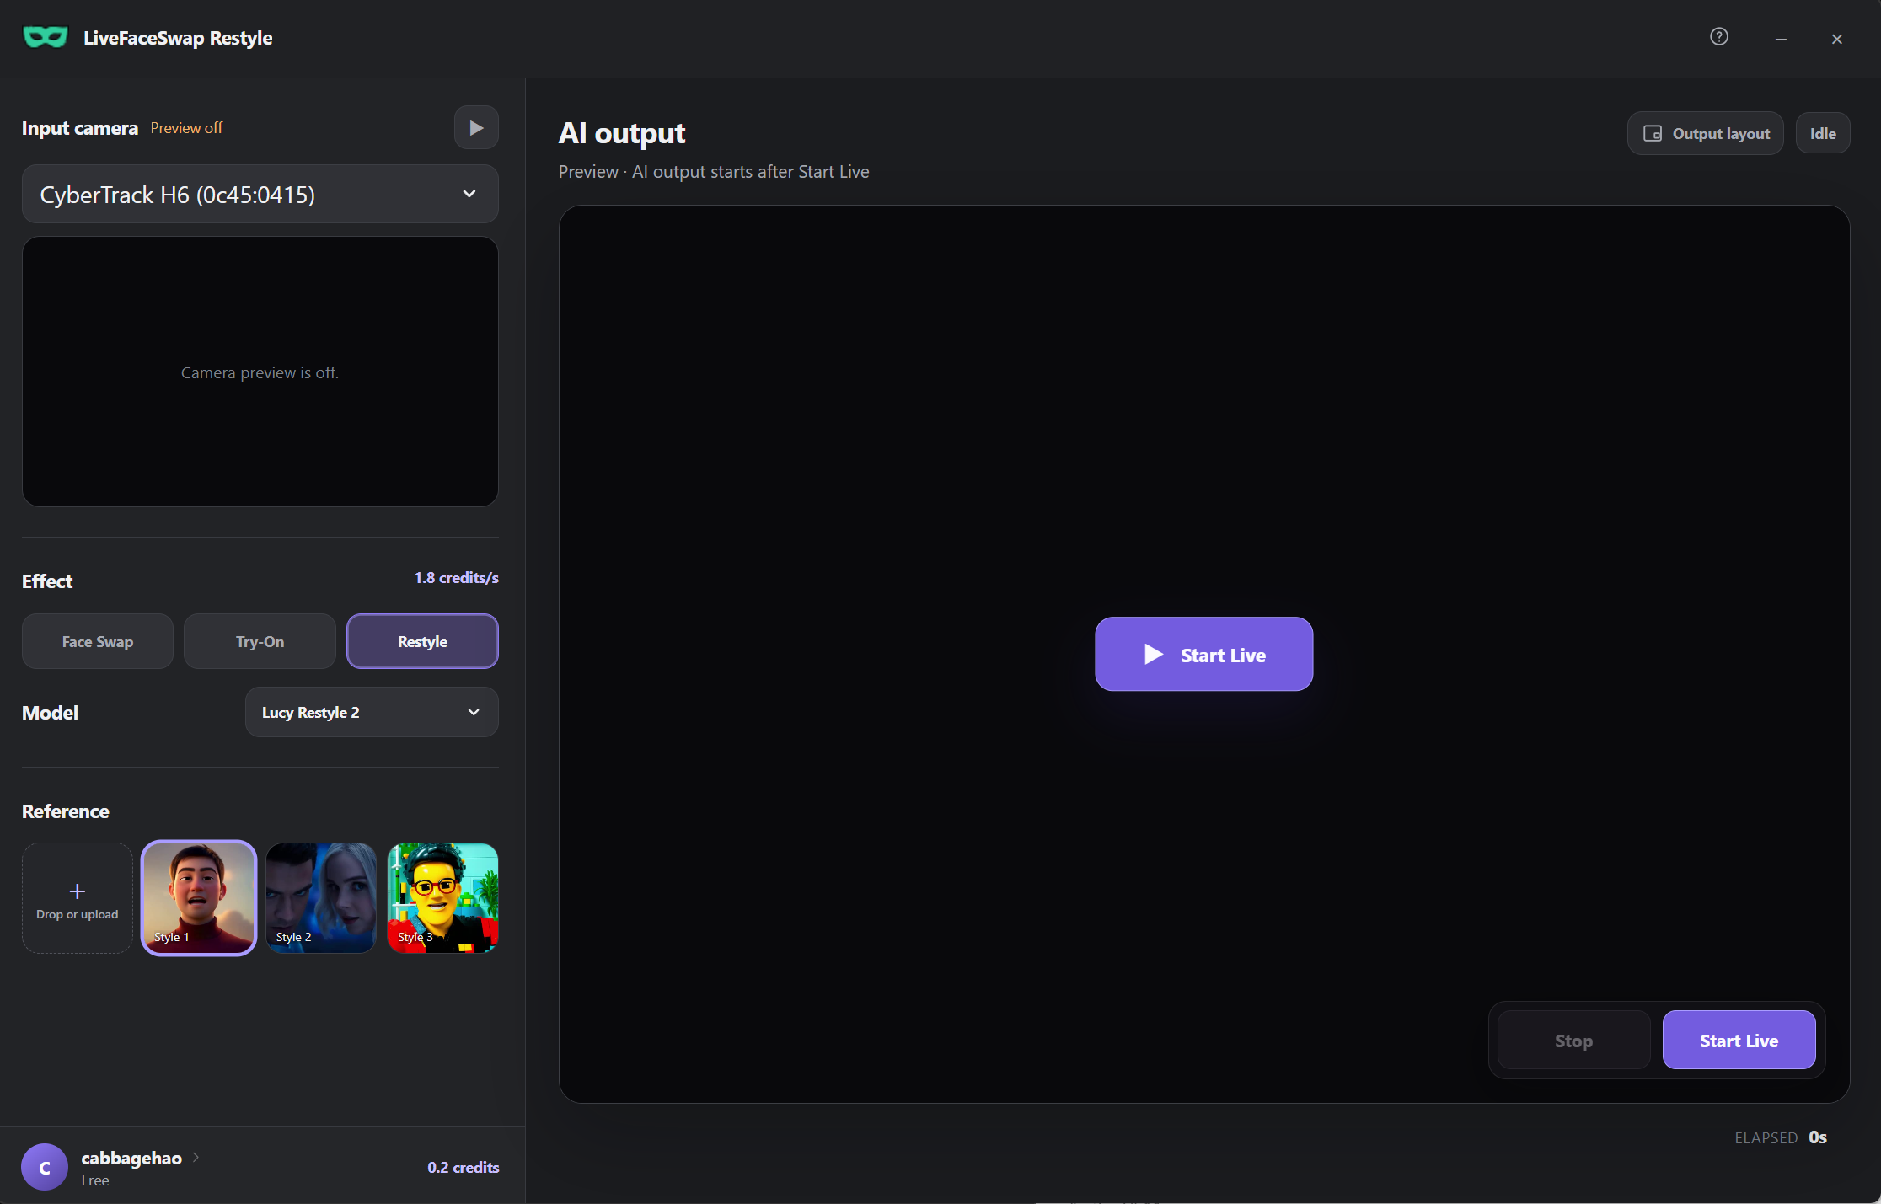Screen dimensions: 1881x1204
Task: Select the Restyle effect
Action: pyautogui.click(x=422, y=641)
